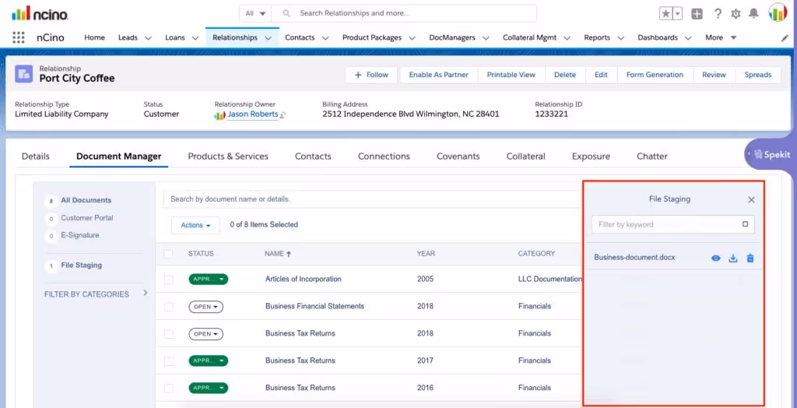
Task: Open the setup gear icon
Action: click(x=736, y=14)
